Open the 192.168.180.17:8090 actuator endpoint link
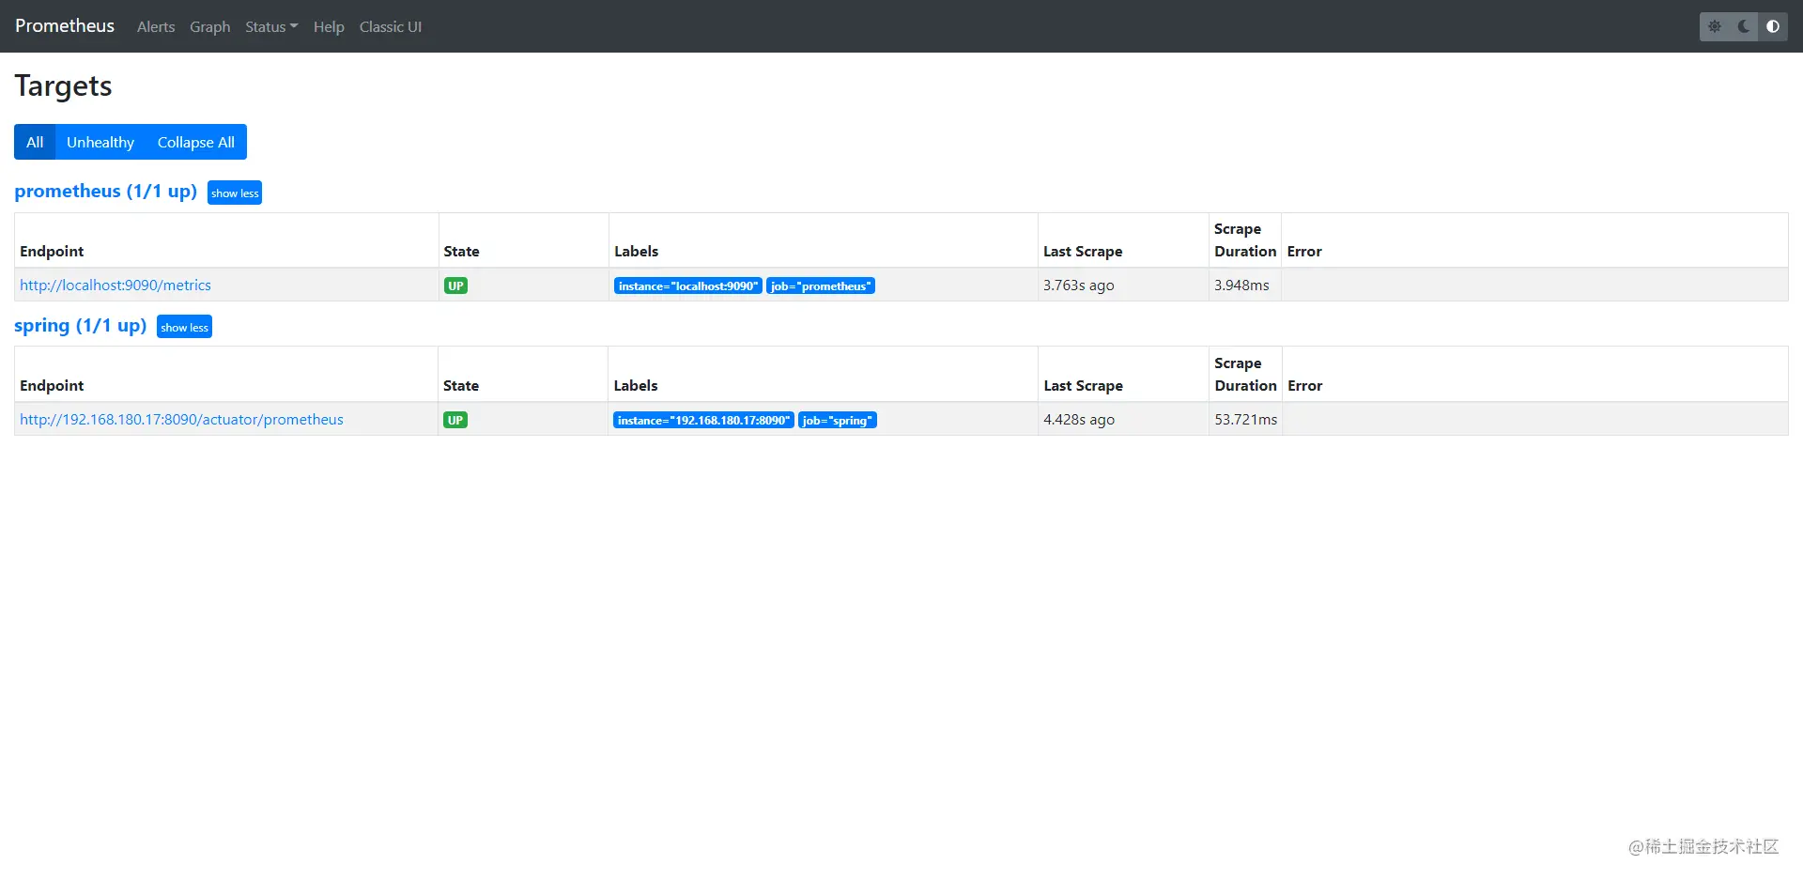 point(181,419)
